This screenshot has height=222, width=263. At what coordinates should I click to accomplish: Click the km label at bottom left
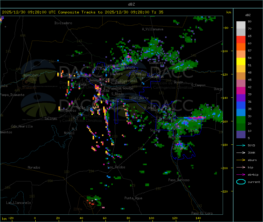tap(4, 219)
